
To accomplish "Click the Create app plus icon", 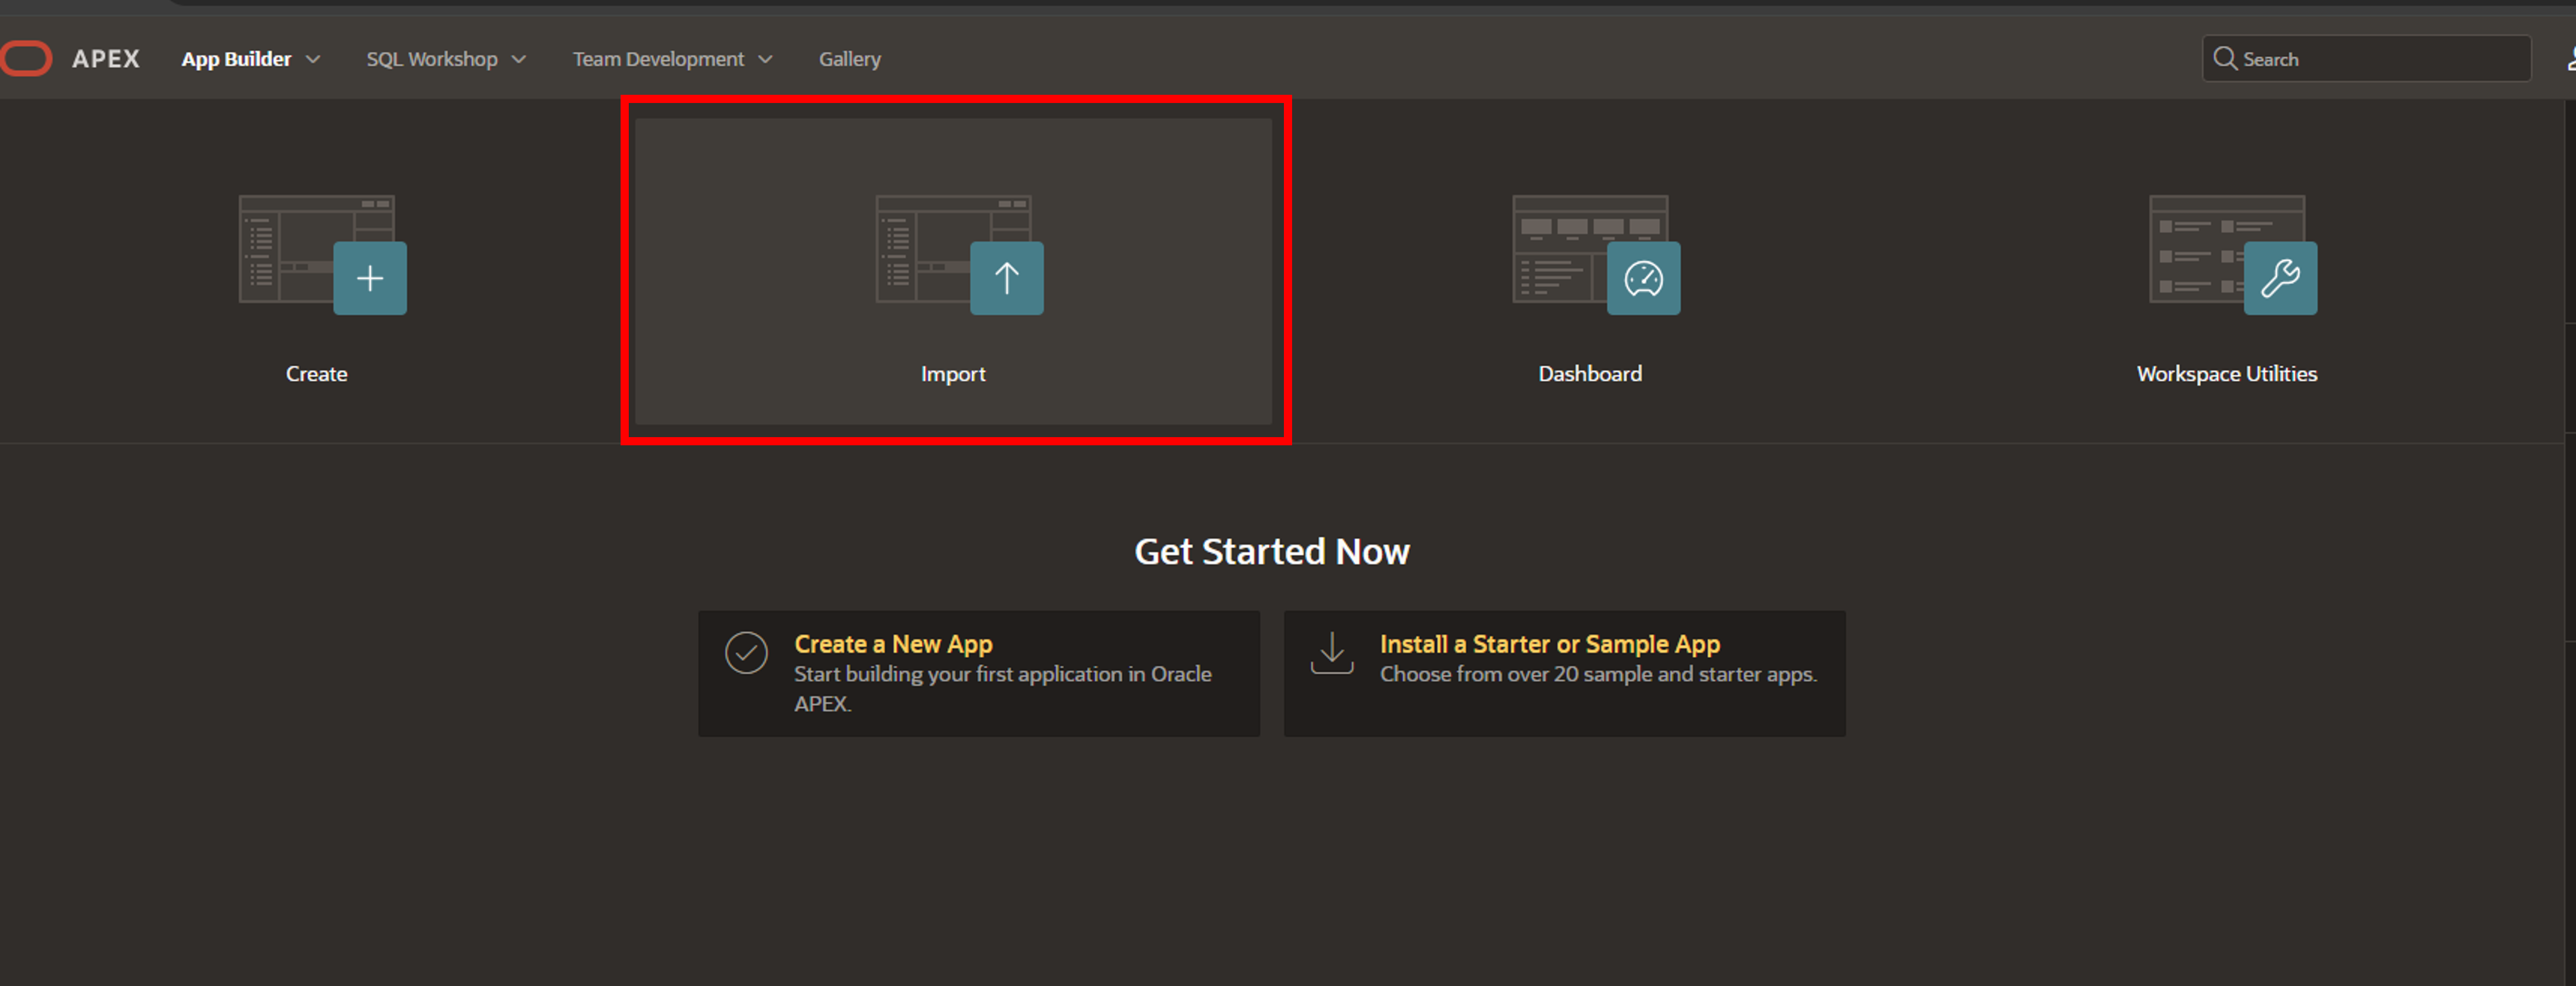I will tap(370, 278).
